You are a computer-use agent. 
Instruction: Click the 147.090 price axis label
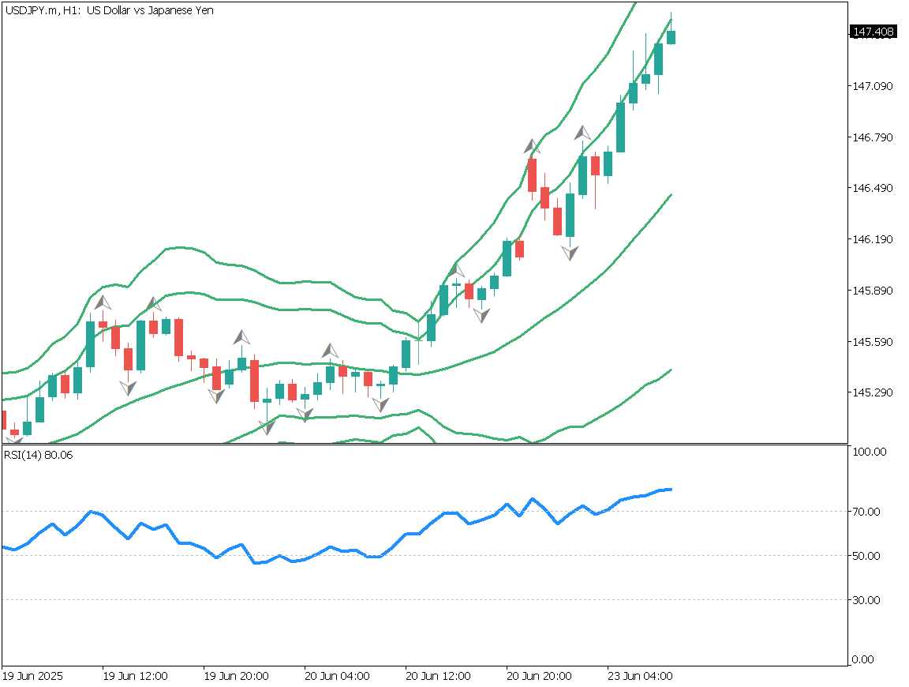click(x=873, y=86)
